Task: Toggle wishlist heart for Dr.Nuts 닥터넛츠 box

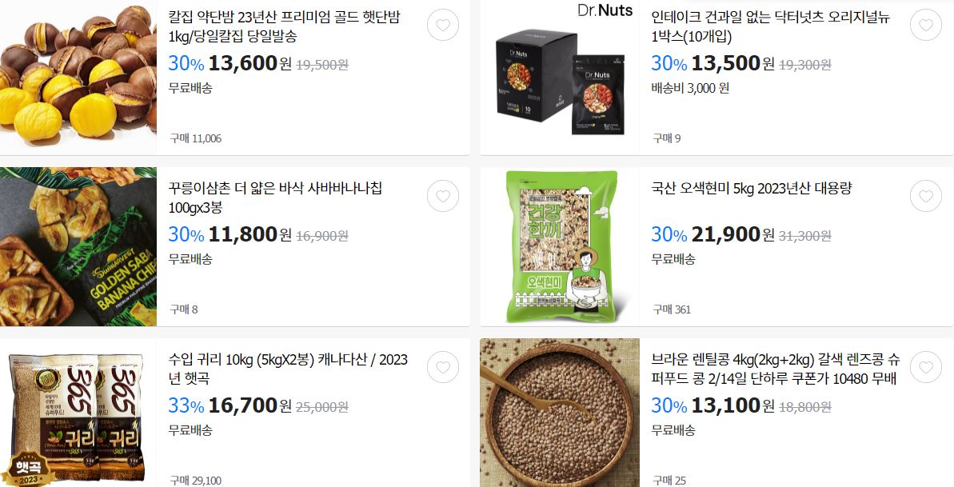Action: coord(926,25)
